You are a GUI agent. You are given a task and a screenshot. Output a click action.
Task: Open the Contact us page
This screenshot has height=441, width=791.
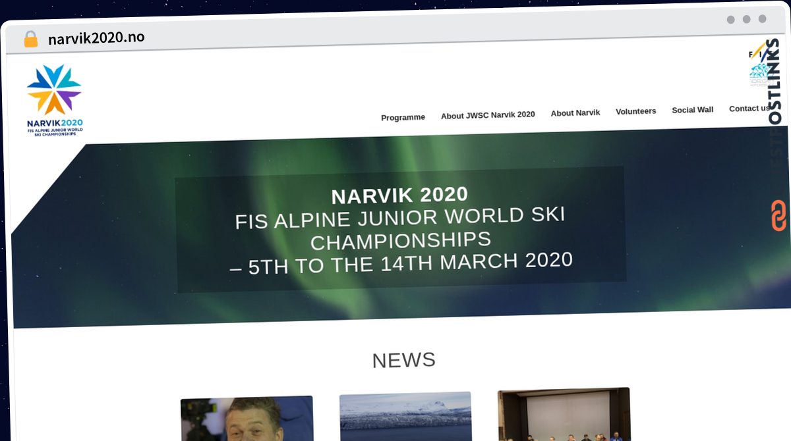[x=749, y=109]
